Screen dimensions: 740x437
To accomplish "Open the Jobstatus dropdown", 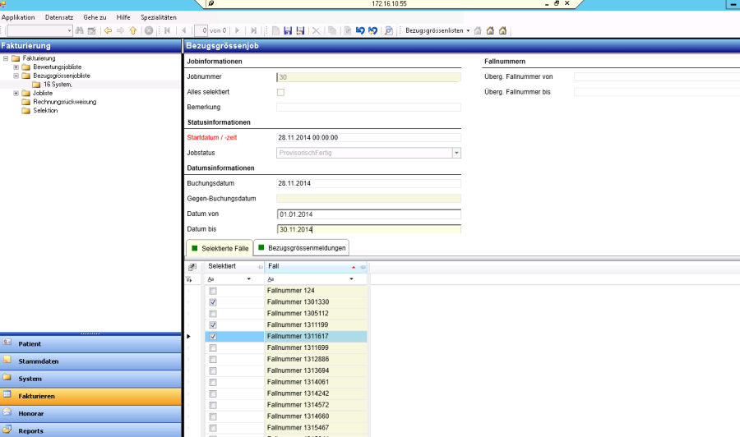I will click(456, 153).
